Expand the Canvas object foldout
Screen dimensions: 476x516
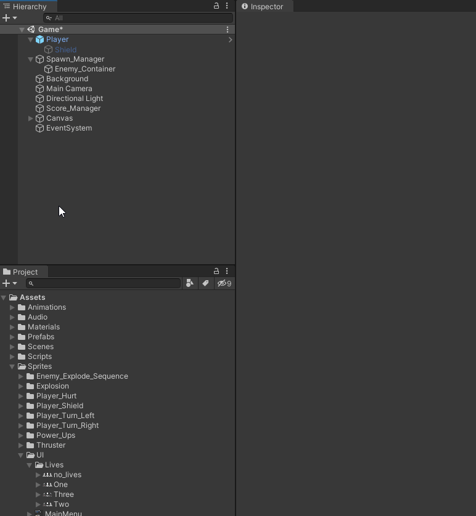(30, 118)
